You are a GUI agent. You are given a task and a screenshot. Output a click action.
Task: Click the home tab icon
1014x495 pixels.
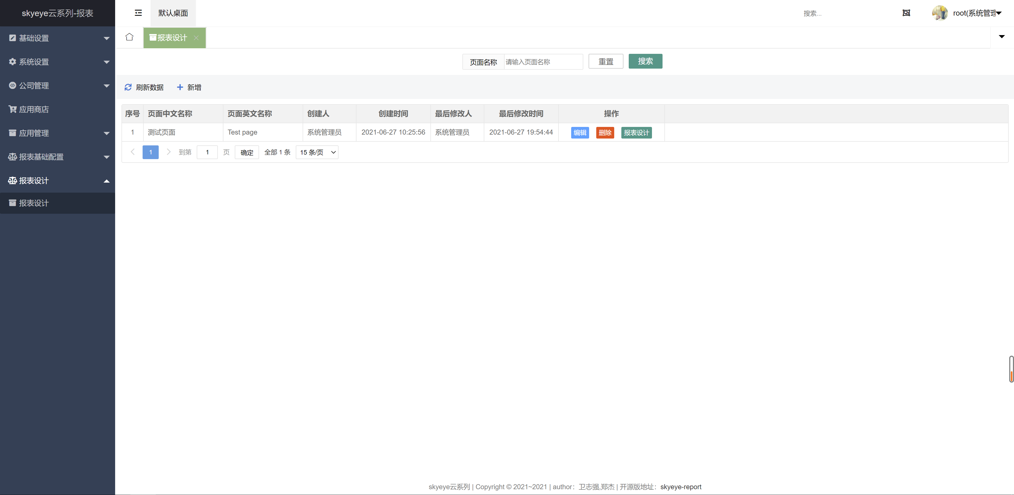tap(129, 37)
